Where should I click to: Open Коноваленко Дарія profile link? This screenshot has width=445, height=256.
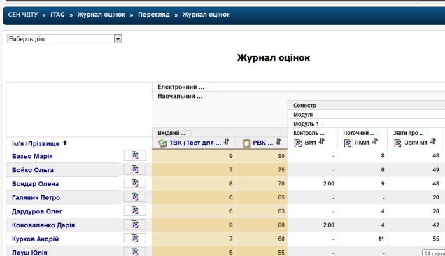(x=43, y=225)
